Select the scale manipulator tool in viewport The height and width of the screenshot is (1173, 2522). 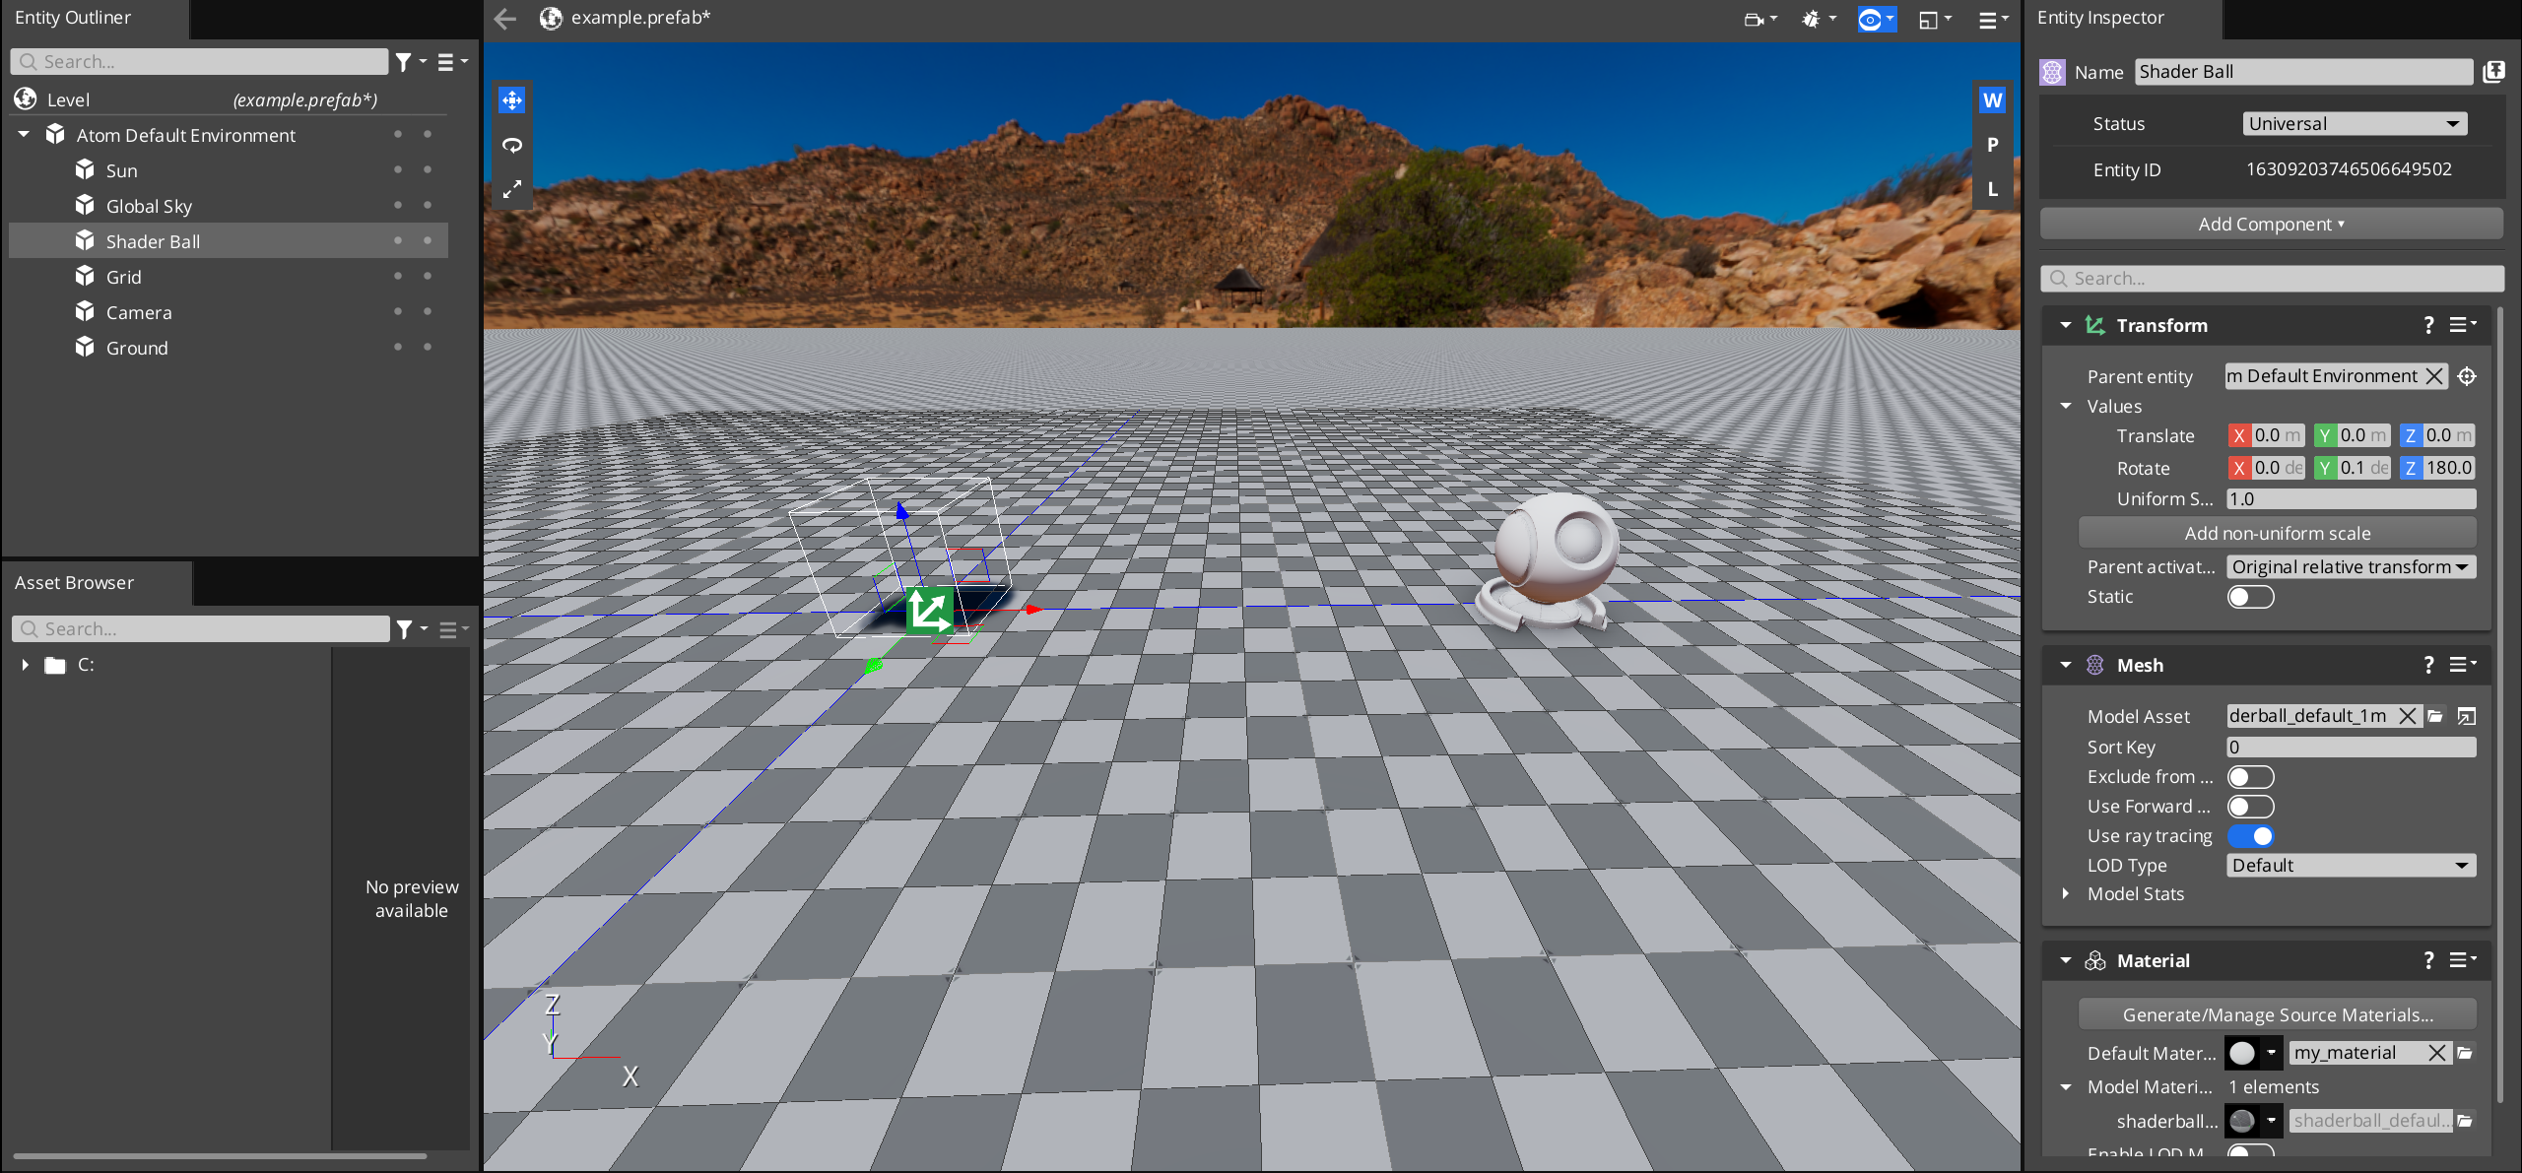(x=512, y=189)
